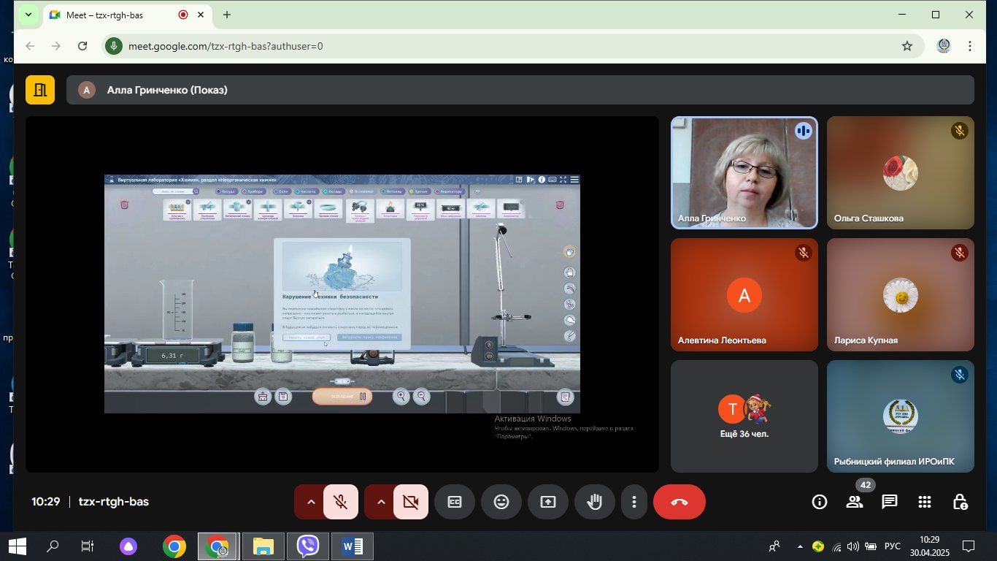Click the lab clean-up brush icon
The width and height of the screenshot is (997, 561).
(x=262, y=397)
